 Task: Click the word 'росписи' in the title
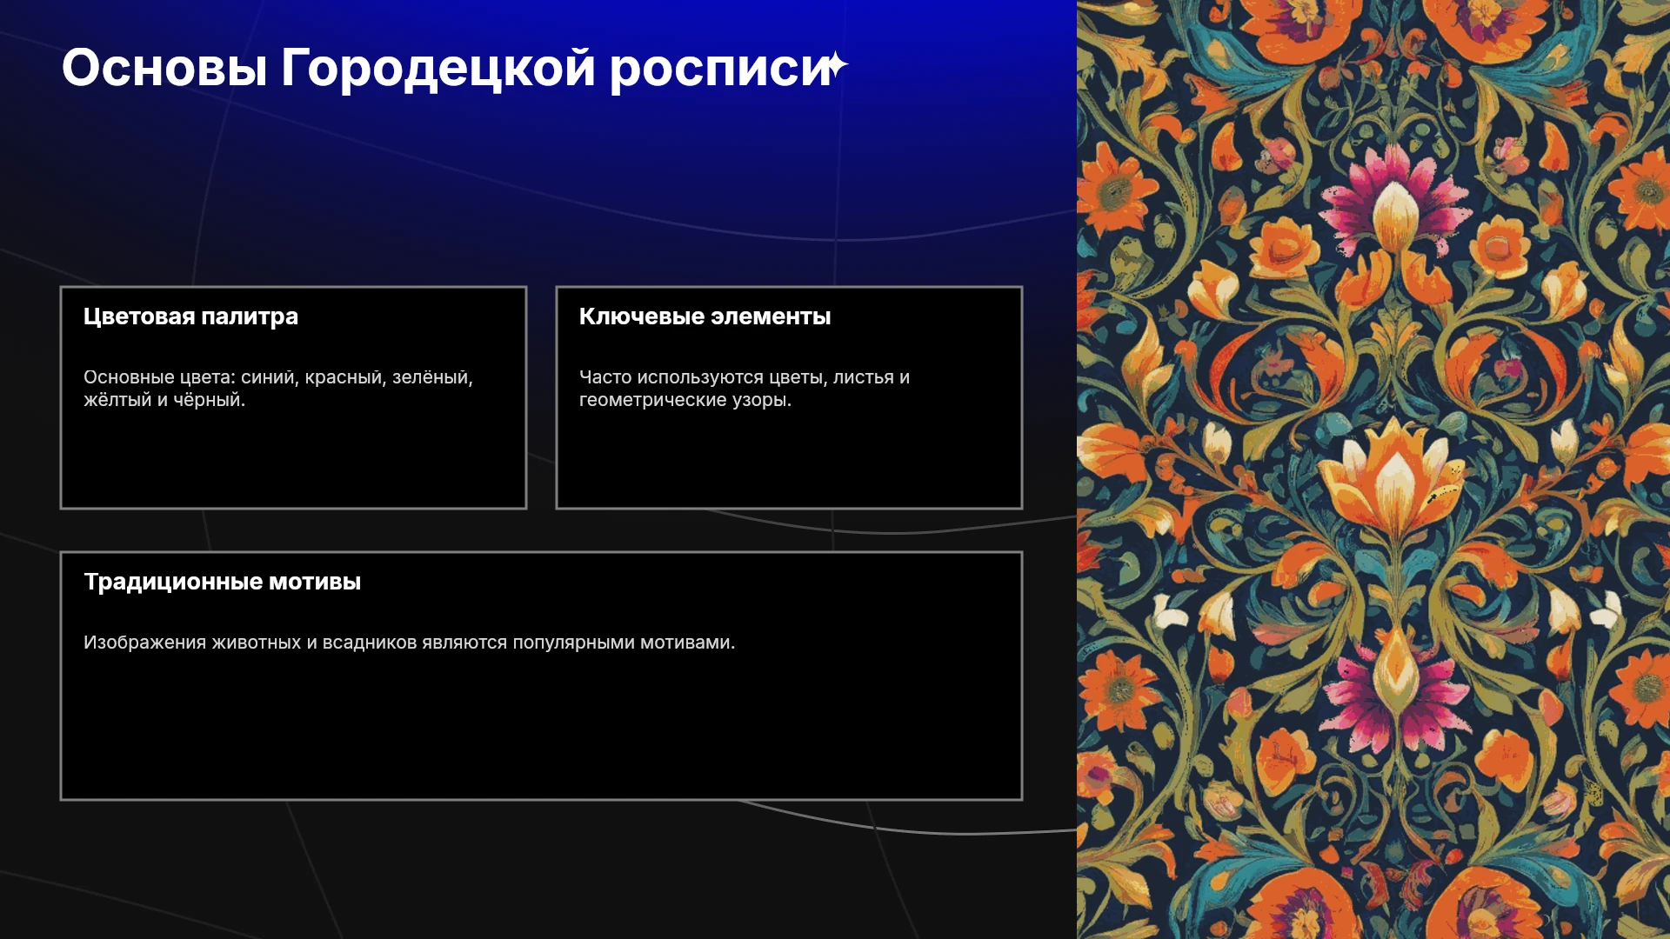(722, 70)
